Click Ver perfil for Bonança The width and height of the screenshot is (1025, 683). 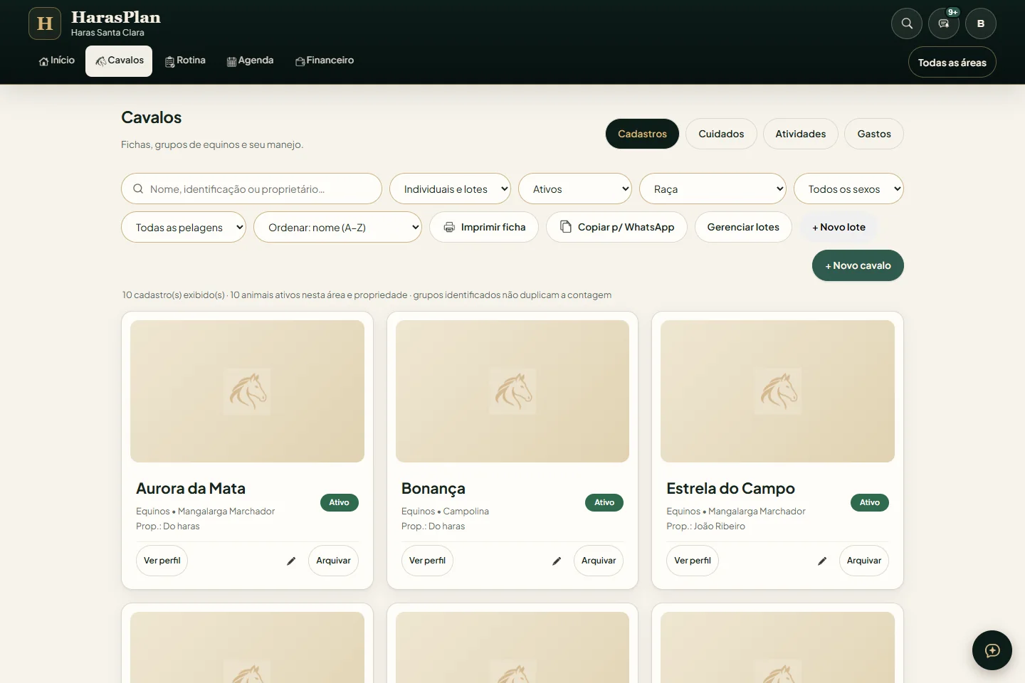coord(427,561)
